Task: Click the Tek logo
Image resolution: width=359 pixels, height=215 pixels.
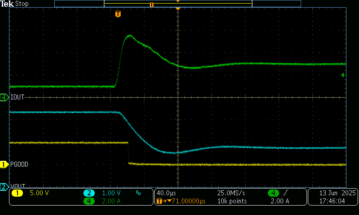Action: click(7, 4)
